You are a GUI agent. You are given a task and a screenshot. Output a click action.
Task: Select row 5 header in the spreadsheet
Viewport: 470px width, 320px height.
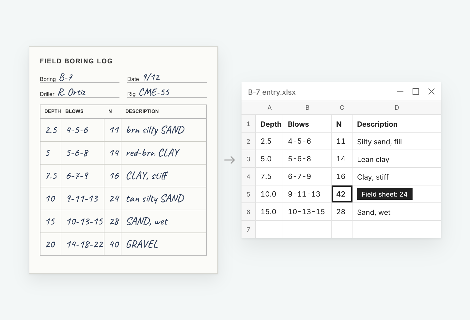click(248, 194)
